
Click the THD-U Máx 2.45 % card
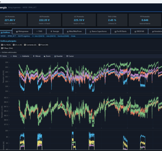pos(112,20)
